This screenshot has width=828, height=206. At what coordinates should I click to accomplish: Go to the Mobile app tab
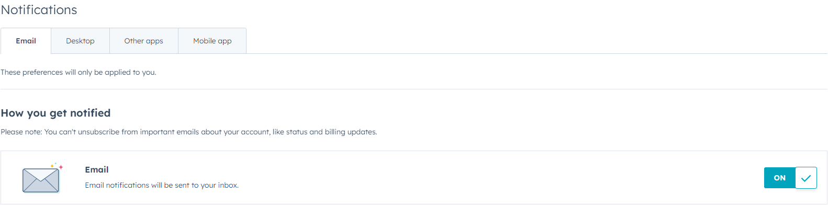click(x=212, y=41)
